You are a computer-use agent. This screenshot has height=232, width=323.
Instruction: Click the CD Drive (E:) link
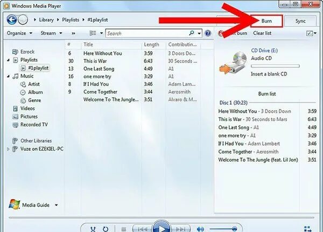pyautogui.click(x=264, y=51)
